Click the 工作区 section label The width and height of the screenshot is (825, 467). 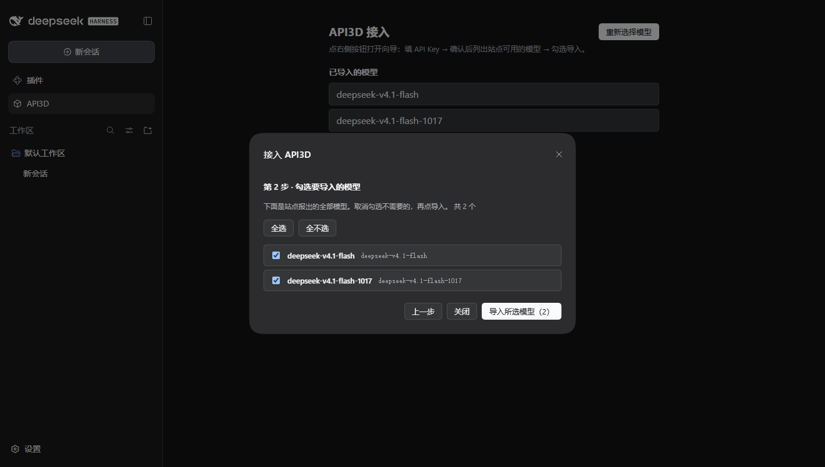click(x=22, y=130)
